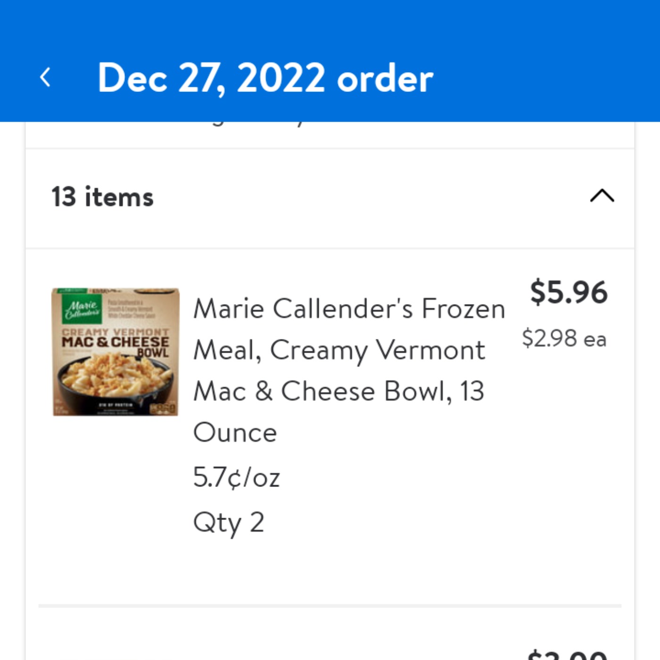Open the mac & cheese product thumbnail
This screenshot has height=660, width=660.
(115, 352)
